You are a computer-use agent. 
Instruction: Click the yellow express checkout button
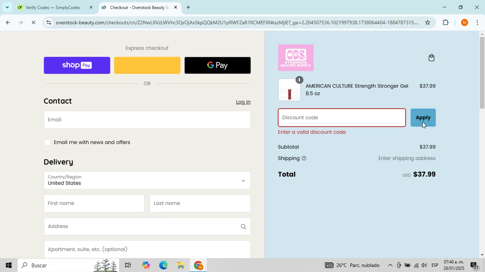click(x=147, y=65)
